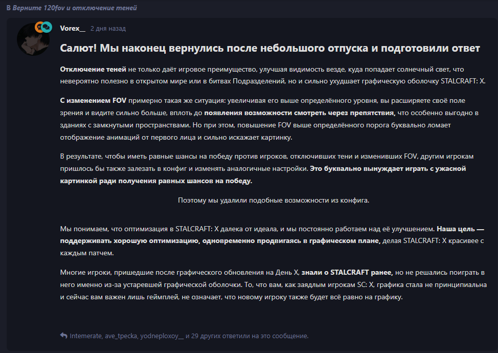The width and height of the screenshot is (498, 353).
Task: Open ave_tpecka replier link
Action: tap(121, 336)
